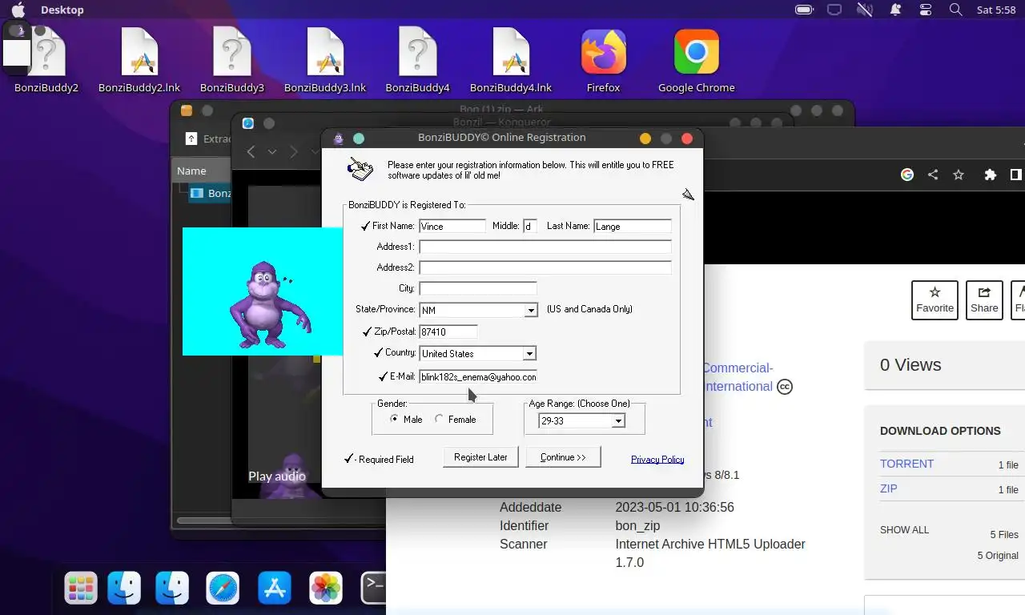Click the Bonzi gorilla title bar icon
Viewport: 1025px width, 615px height.
(x=339, y=139)
